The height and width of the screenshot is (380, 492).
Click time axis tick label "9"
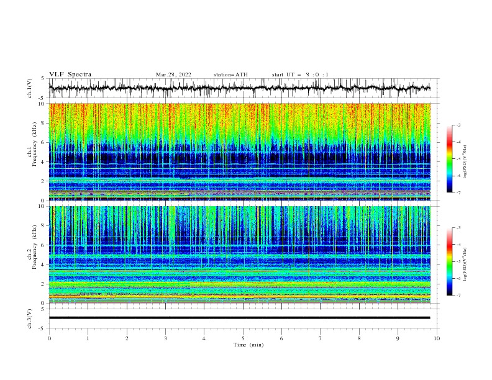coord(398,338)
